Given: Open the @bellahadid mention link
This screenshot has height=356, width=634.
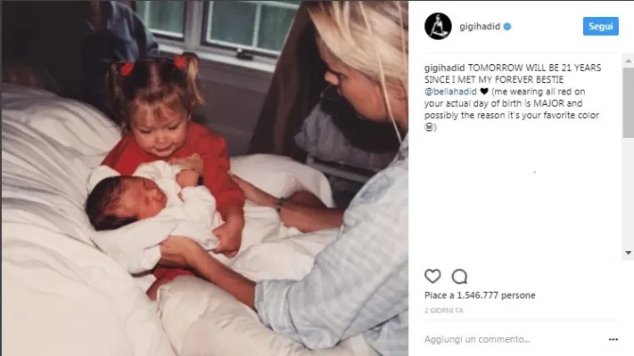Looking at the screenshot, I should [x=450, y=92].
